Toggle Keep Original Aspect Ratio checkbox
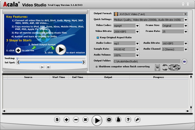 98,38
